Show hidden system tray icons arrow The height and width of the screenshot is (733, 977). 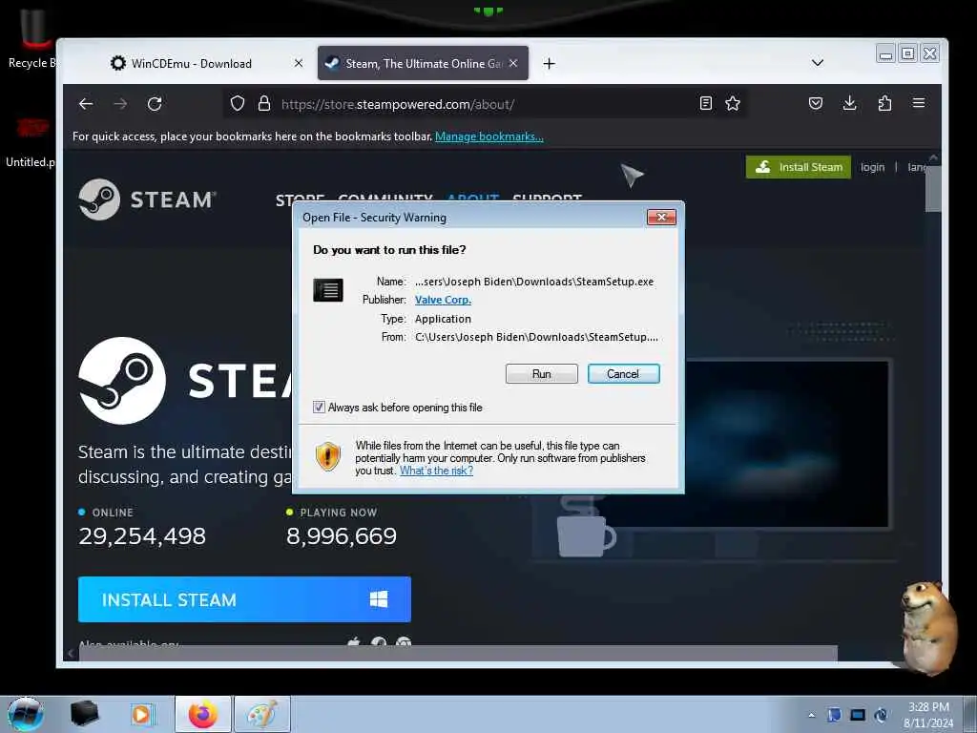(x=811, y=716)
